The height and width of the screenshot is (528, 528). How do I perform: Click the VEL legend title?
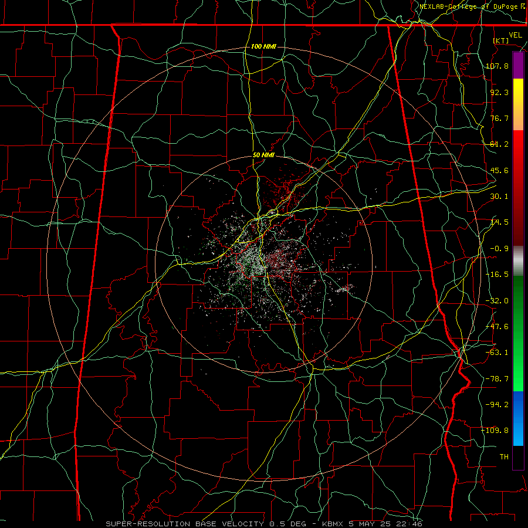point(515,35)
